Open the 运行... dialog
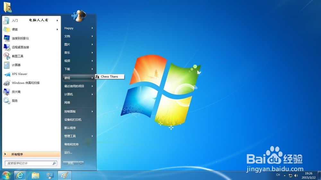Viewport: 321px width, 180px height. click(79, 152)
